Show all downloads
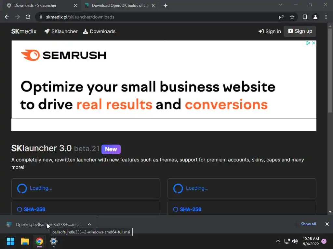 (308, 224)
